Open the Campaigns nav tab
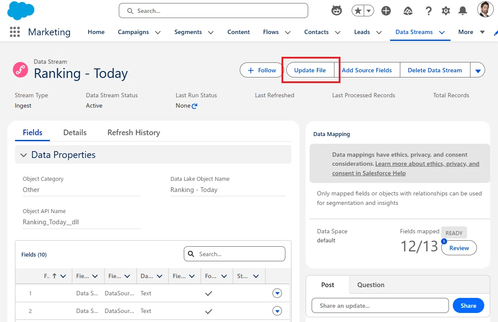 tap(133, 32)
